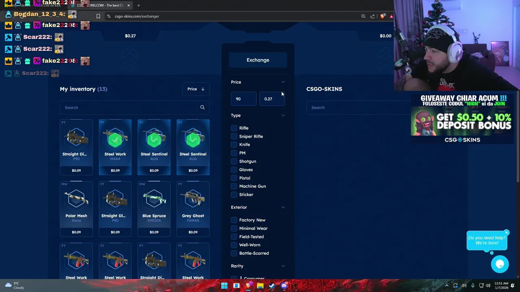This screenshot has height=292, width=520.
Task: Select the Machine Gun checkbox
Action: 234,186
